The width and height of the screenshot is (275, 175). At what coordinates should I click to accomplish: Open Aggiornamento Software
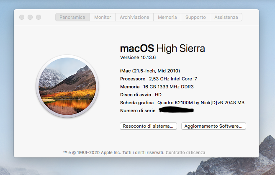(x=213, y=126)
